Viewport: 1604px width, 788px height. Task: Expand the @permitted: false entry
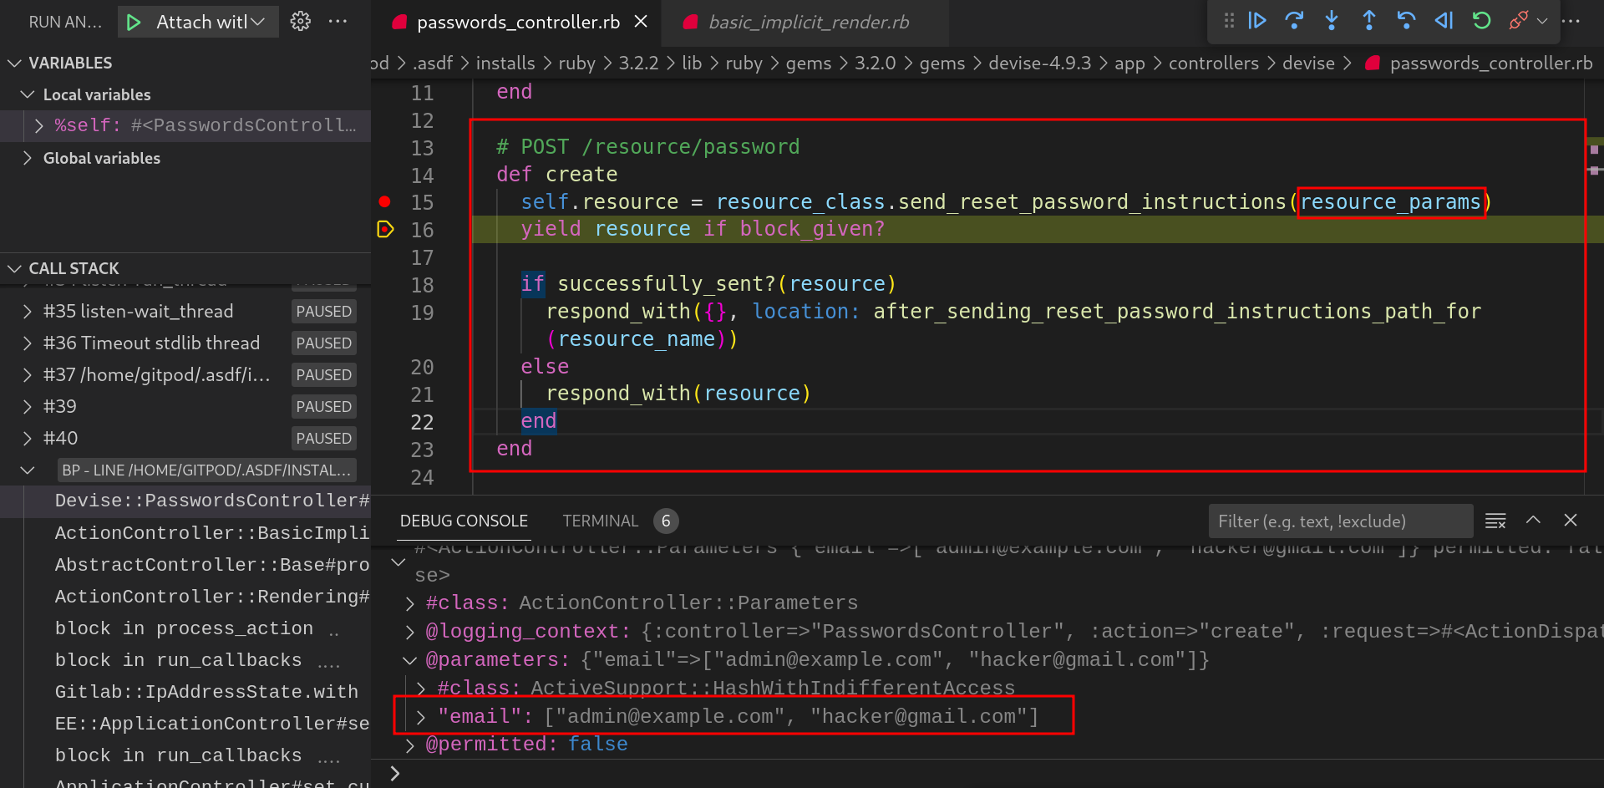[x=409, y=745]
